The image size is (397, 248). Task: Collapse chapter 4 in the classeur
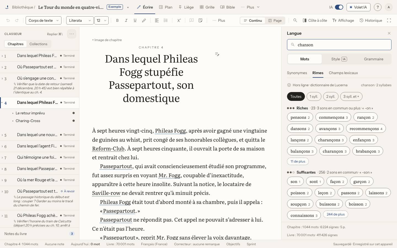[x=2, y=103]
